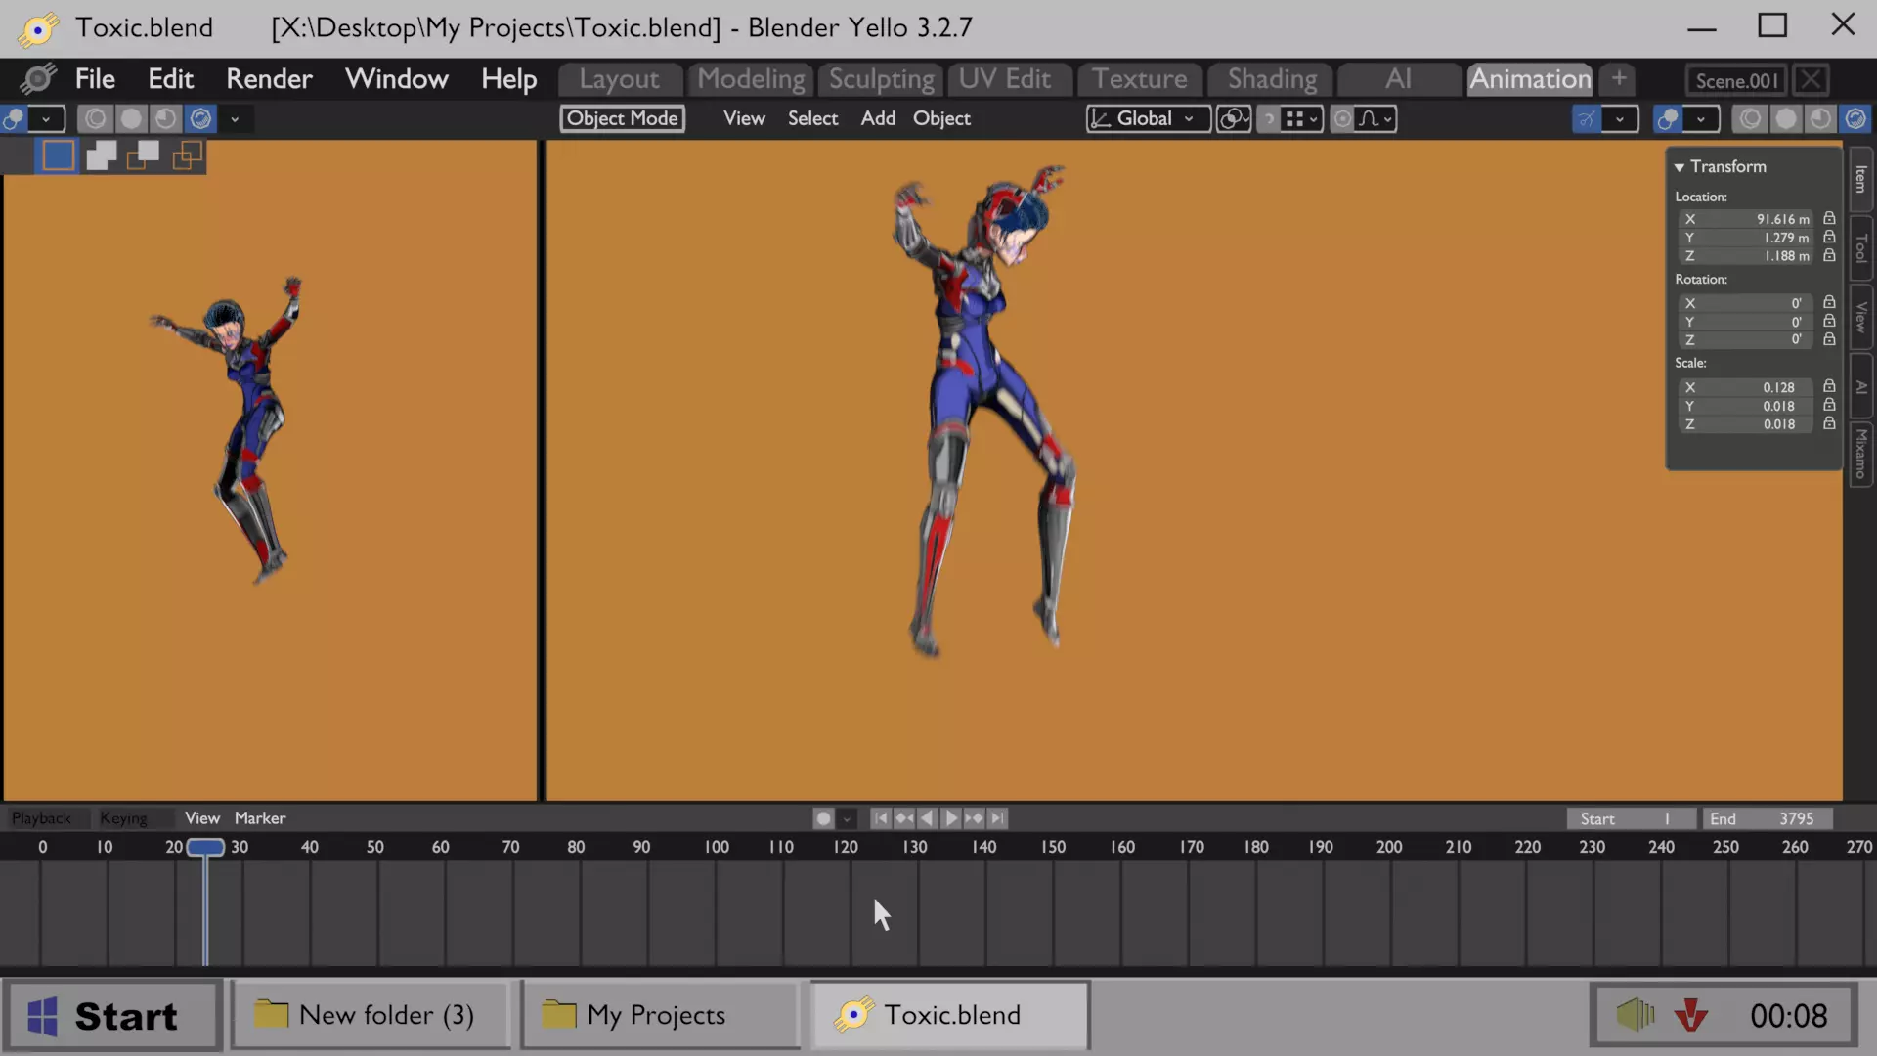
Task: Switch to the Shading workspace tab
Action: coord(1272,79)
